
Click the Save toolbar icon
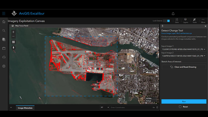point(177,21)
